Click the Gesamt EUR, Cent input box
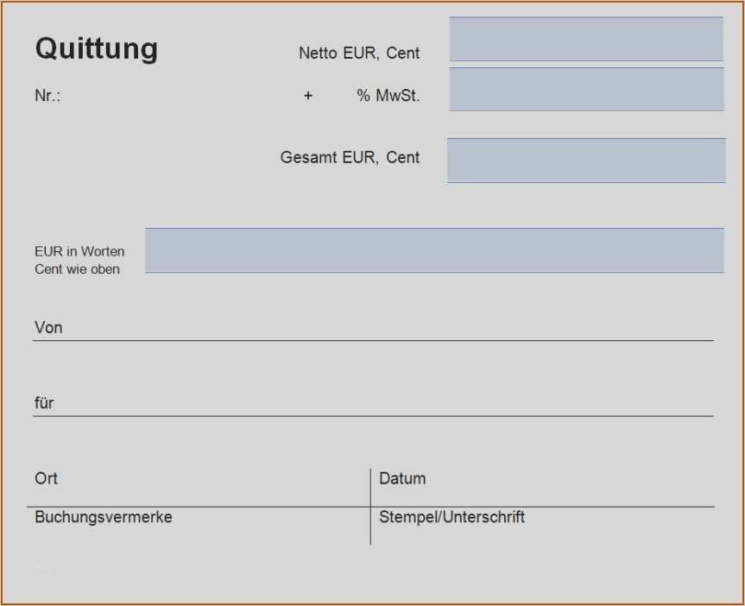The height and width of the screenshot is (606, 745). 585,159
